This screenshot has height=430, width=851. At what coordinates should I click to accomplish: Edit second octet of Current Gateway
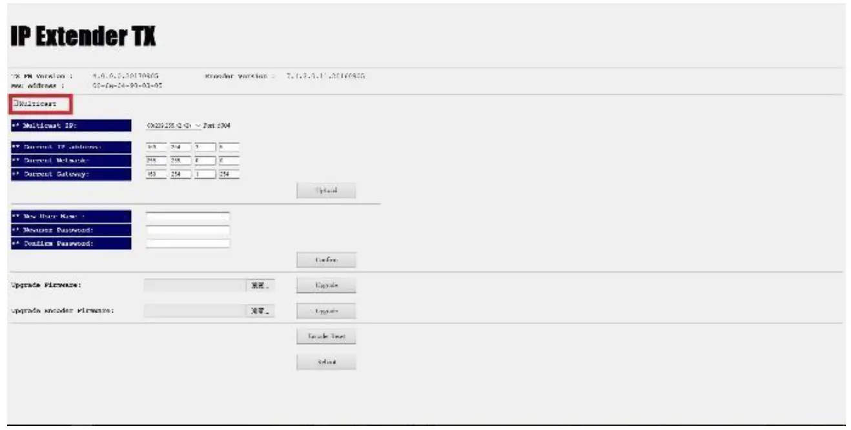(180, 174)
